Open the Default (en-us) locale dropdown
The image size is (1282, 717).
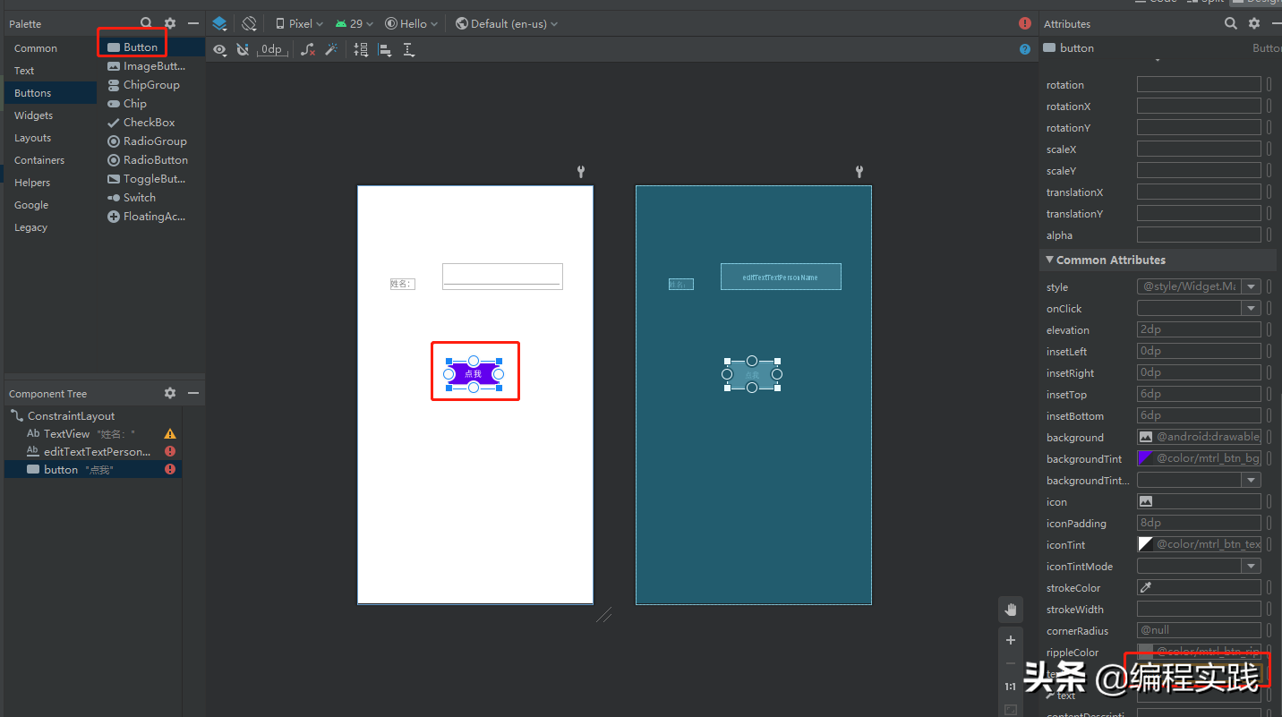506,24
